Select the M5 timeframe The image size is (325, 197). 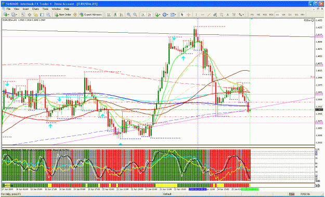coord(258,15)
